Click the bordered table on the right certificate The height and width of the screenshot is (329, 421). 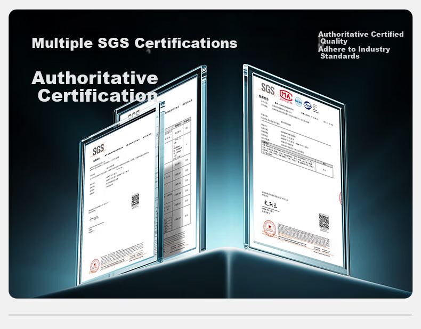[297, 159]
